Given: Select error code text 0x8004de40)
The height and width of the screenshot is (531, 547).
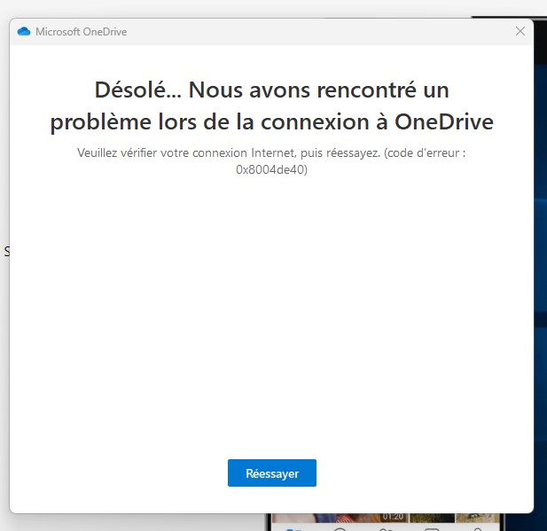Looking at the screenshot, I should (x=271, y=169).
